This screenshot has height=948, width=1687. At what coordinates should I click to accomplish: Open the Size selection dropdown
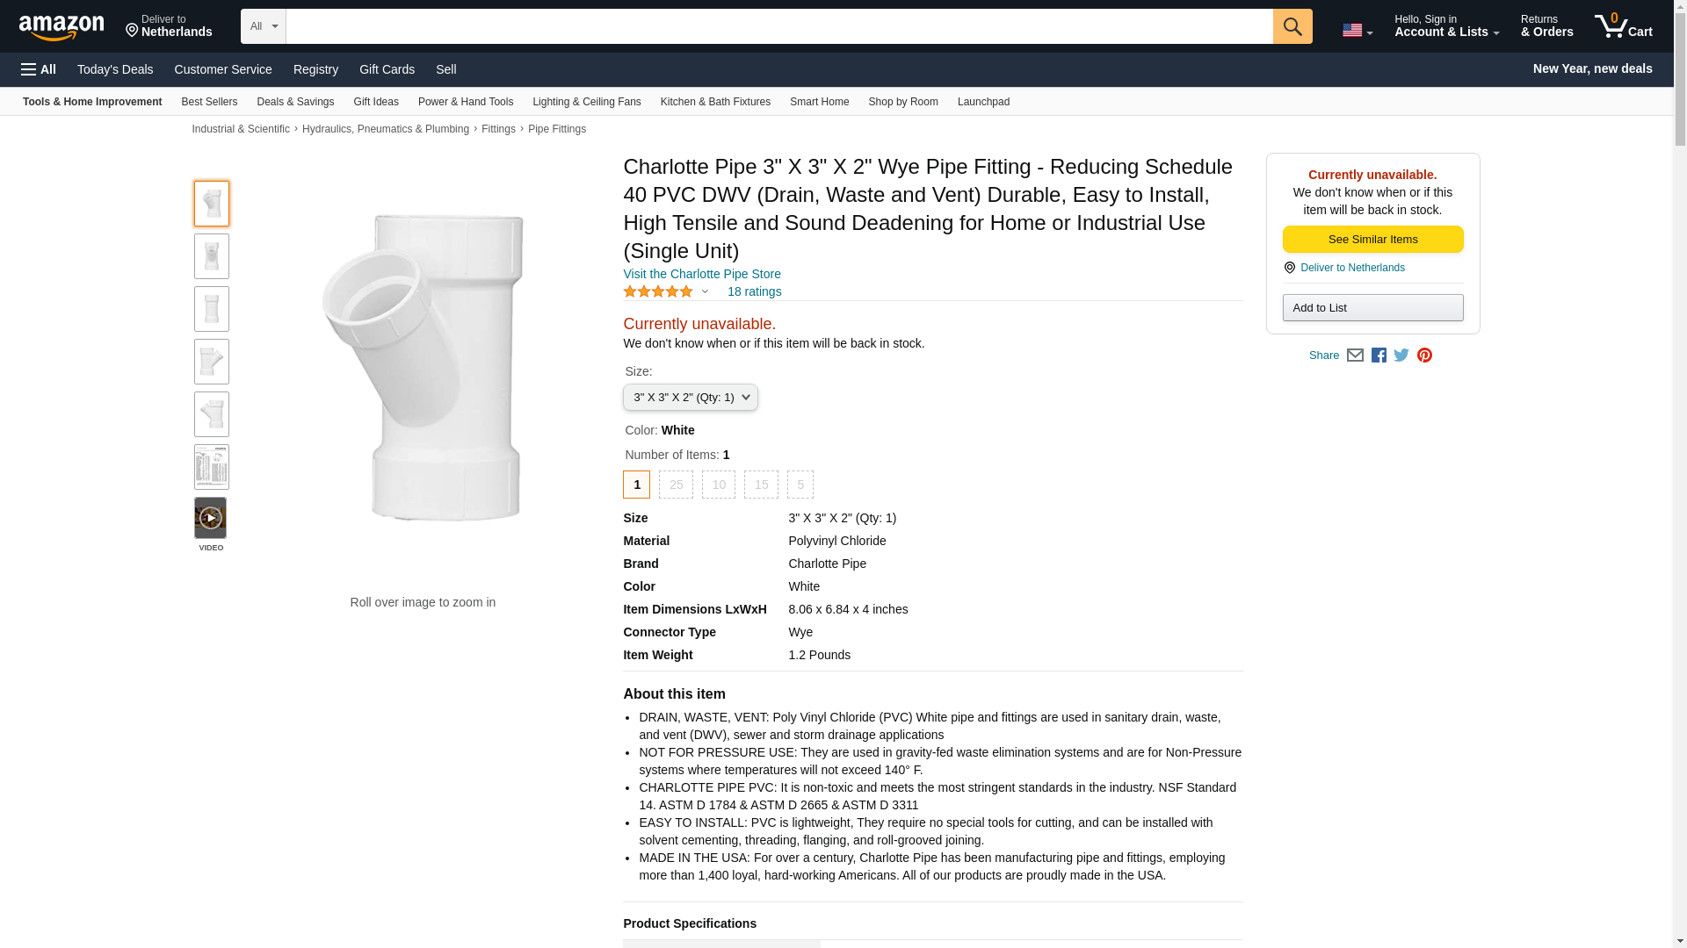click(x=690, y=398)
